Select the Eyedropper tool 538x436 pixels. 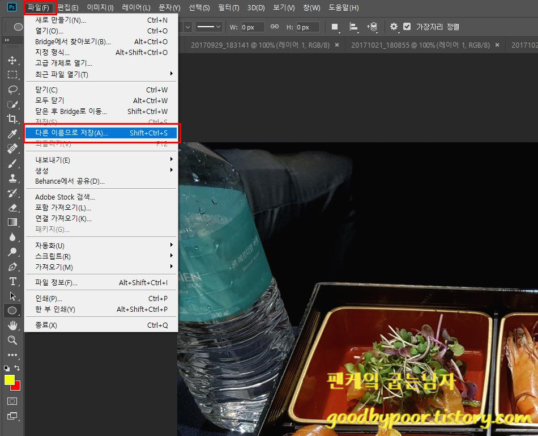[12, 134]
